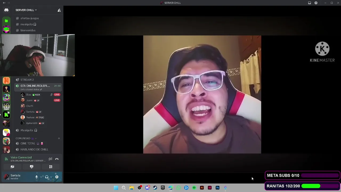Image resolution: width=341 pixels, height=192 pixels.
Task: Open Adobe Illustrator from taskbar
Action: (x=202, y=188)
